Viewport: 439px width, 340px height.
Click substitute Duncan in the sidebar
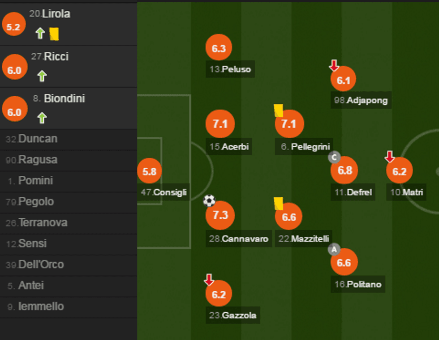click(38, 139)
